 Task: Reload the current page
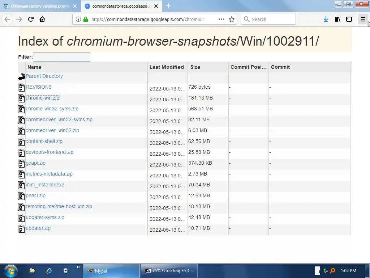pyautogui.click(x=31, y=19)
